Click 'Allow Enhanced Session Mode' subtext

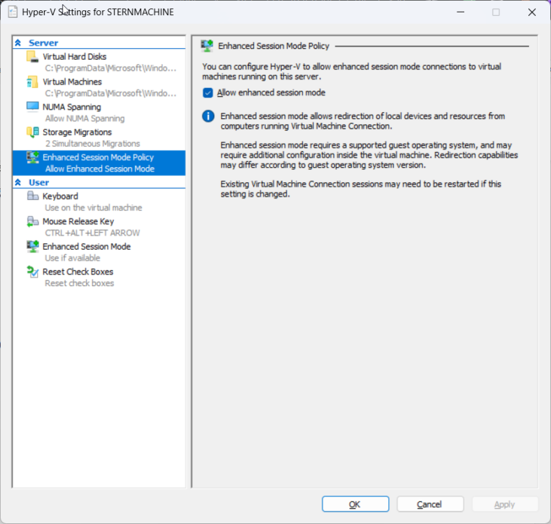point(100,169)
